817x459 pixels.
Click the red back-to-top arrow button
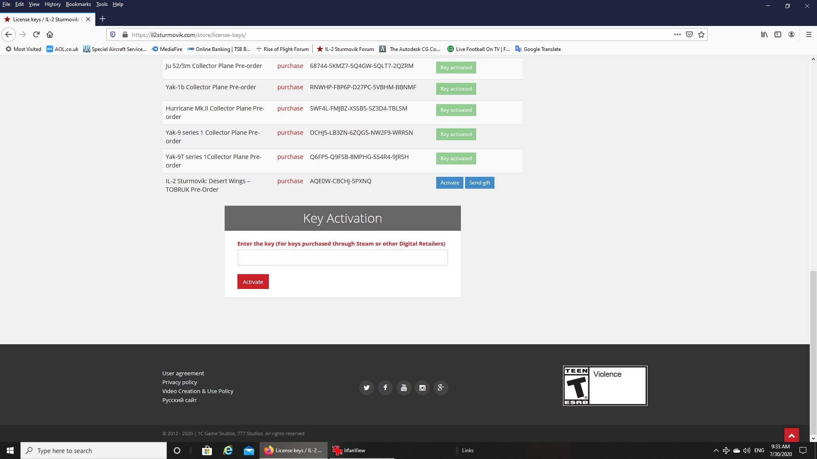click(x=791, y=436)
